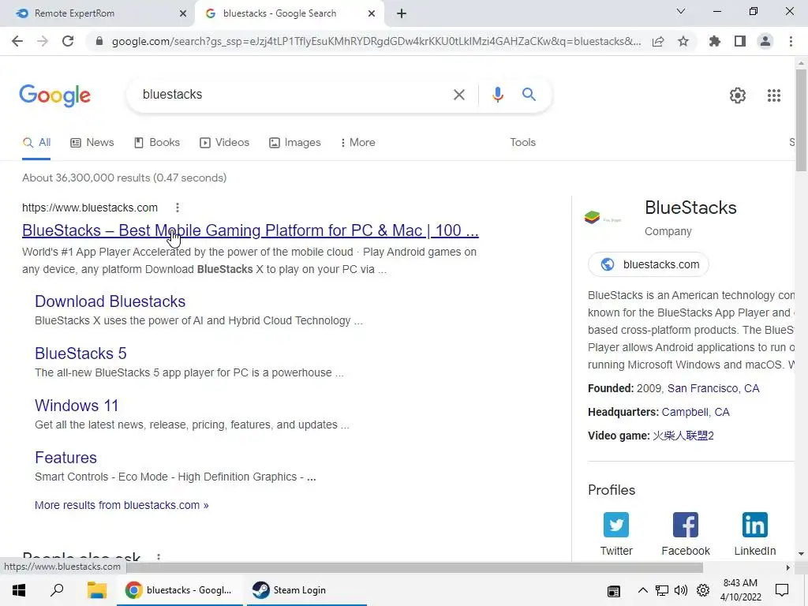Open the Extensions puzzle icon
Image resolution: width=808 pixels, height=606 pixels.
click(x=715, y=41)
